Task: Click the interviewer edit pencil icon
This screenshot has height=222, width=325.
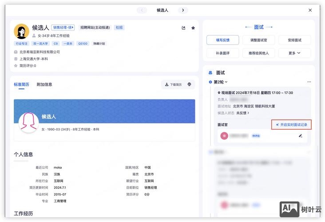Action: [301, 136]
